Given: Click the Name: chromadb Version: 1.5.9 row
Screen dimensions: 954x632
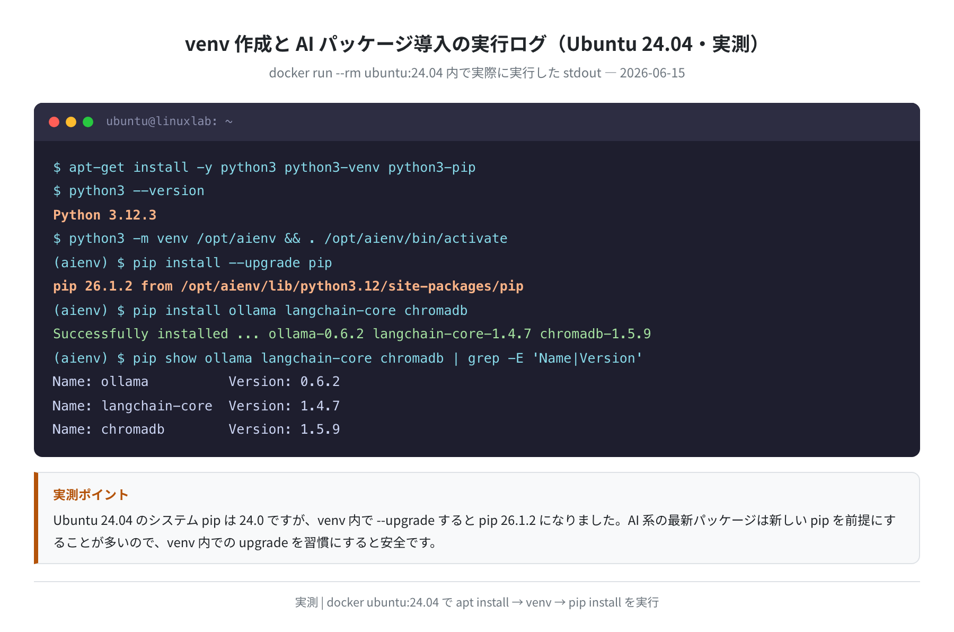Looking at the screenshot, I should click(196, 429).
